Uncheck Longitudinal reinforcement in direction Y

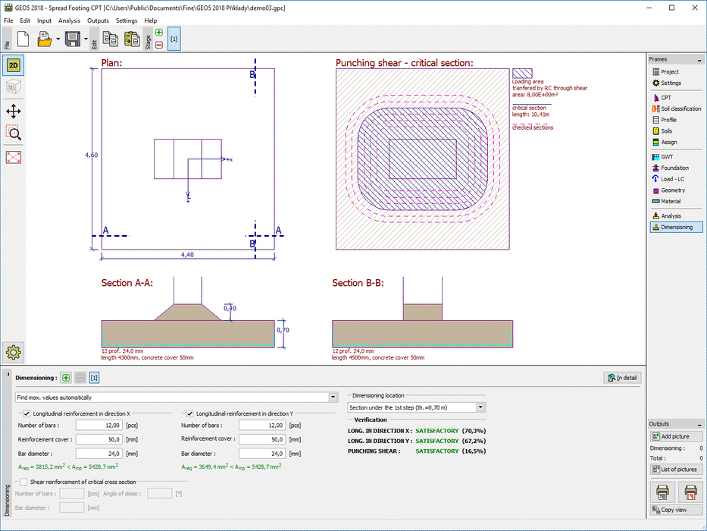(x=190, y=413)
